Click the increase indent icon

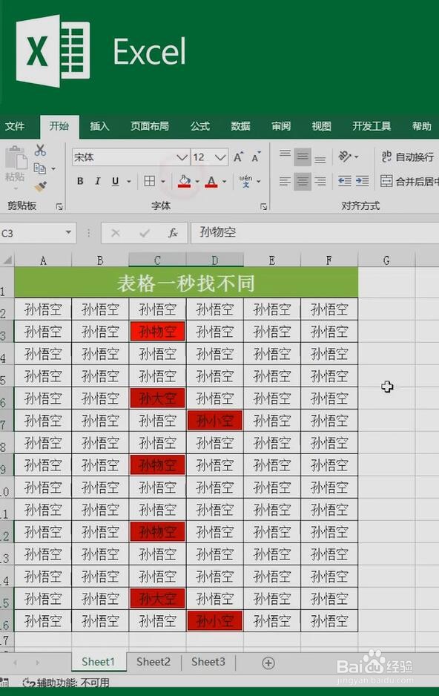click(x=363, y=181)
